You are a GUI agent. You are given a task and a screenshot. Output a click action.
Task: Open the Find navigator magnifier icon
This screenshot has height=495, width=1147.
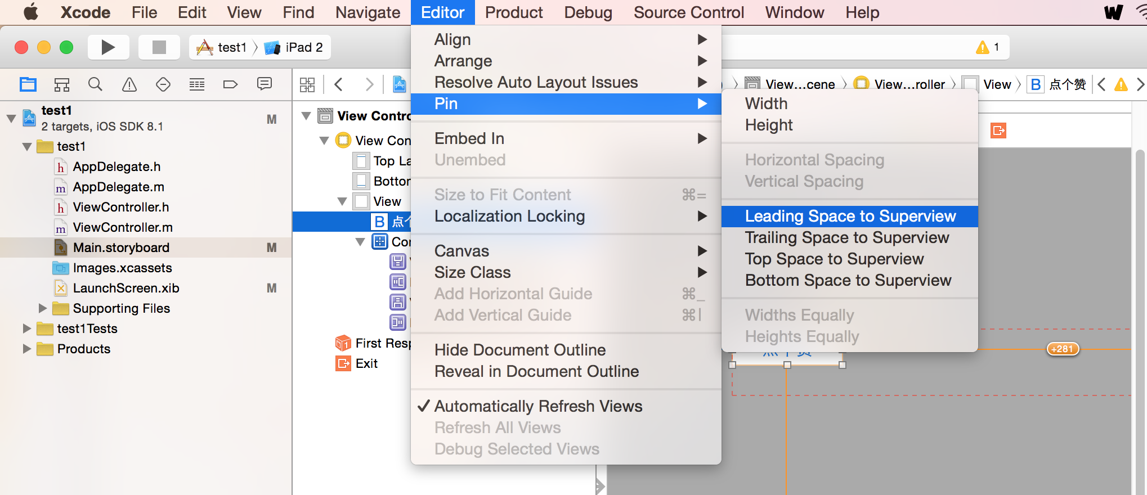96,84
